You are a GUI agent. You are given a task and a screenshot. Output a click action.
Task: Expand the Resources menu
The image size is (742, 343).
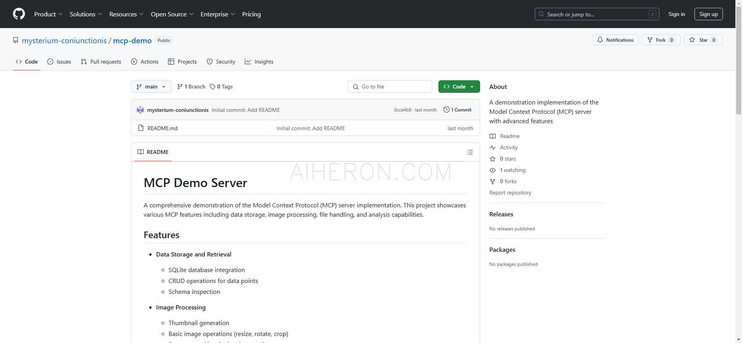[126, 14]
